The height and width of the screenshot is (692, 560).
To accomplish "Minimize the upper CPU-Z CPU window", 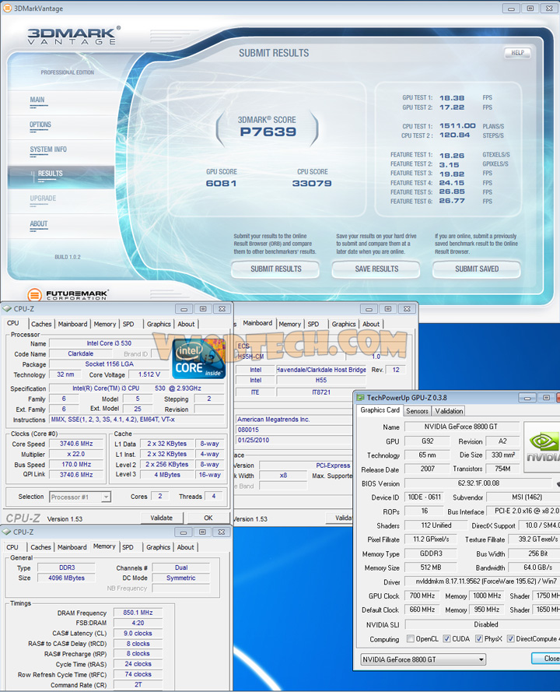I will tap(184, 309).
